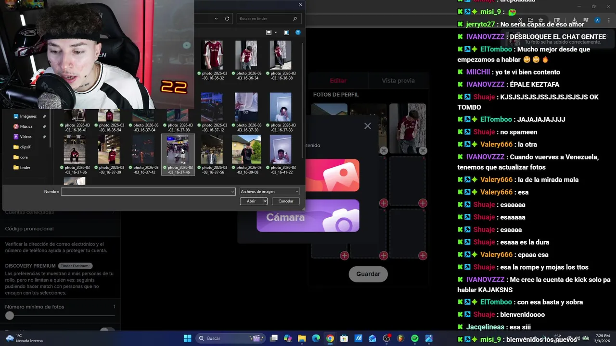Add photo to bottom-row right slot
The image size is (616, 346).
[x=423, y=256]
